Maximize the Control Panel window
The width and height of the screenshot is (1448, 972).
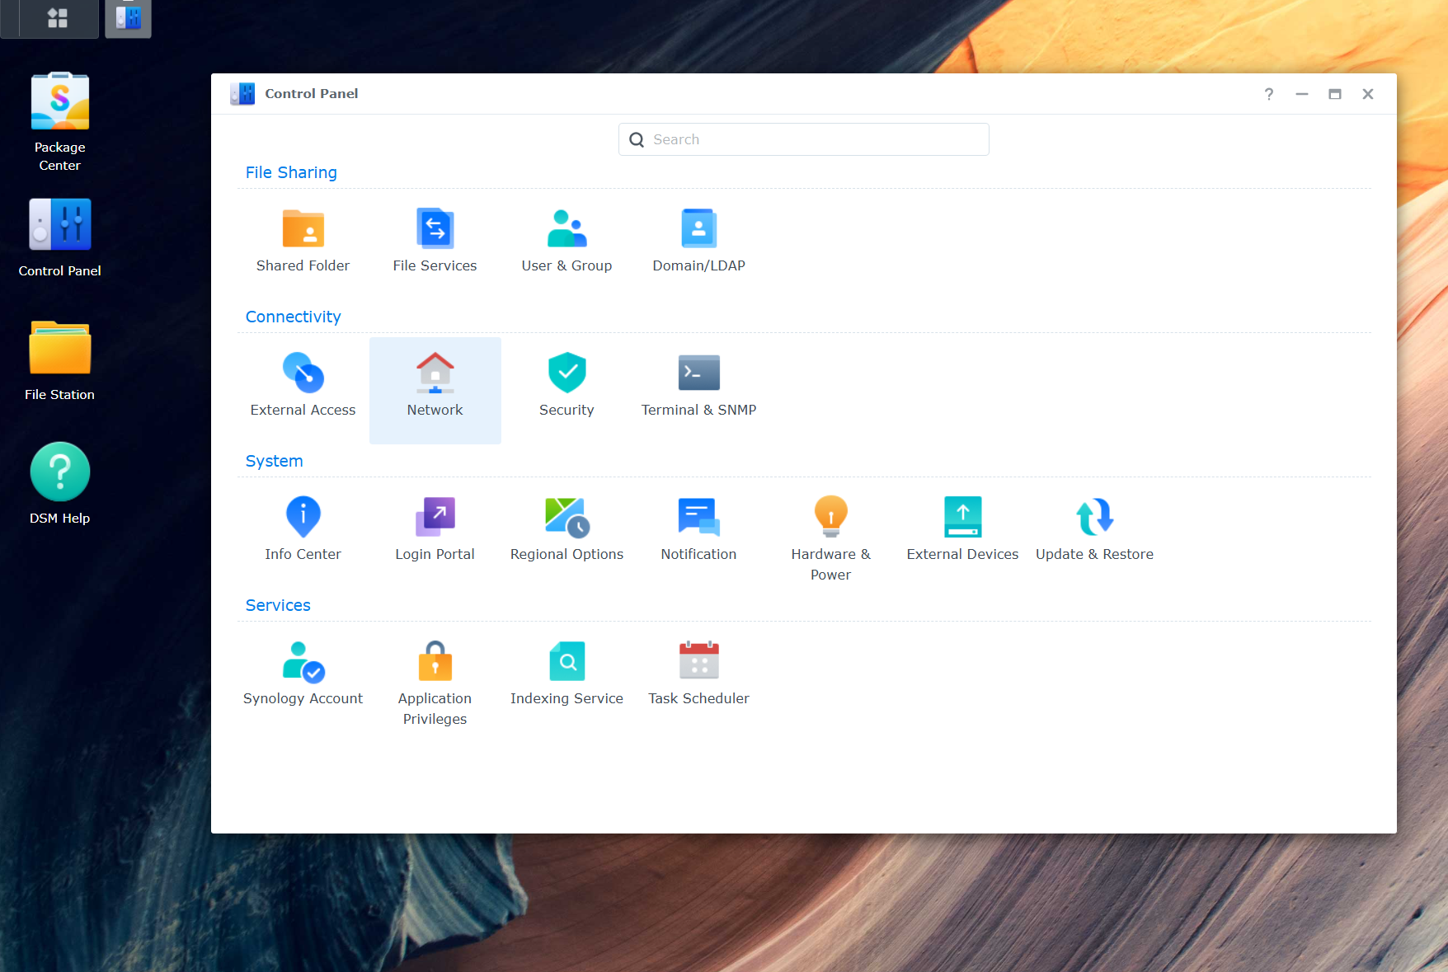[1335, 94]
